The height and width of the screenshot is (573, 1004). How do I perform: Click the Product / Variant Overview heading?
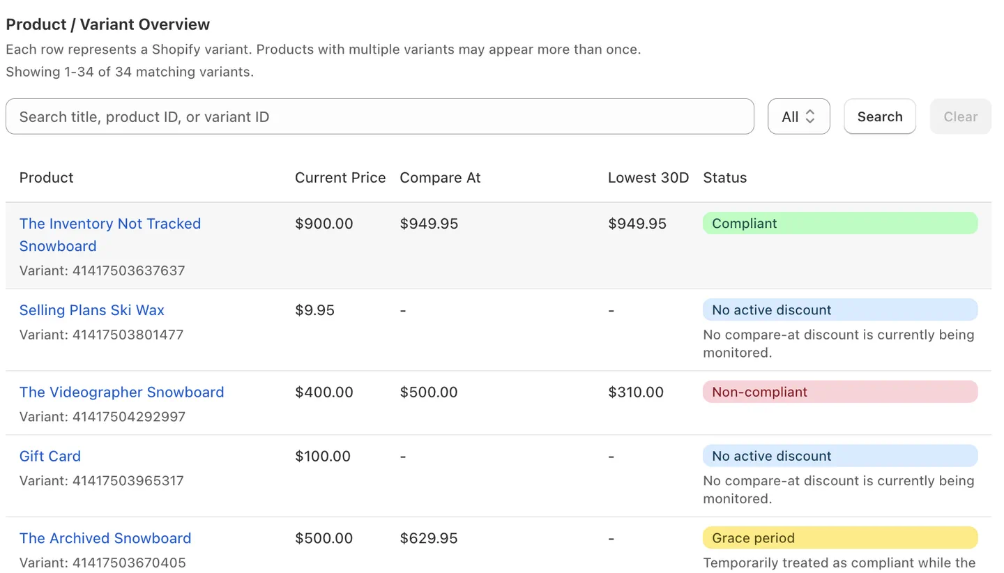[x=108, y=24]
